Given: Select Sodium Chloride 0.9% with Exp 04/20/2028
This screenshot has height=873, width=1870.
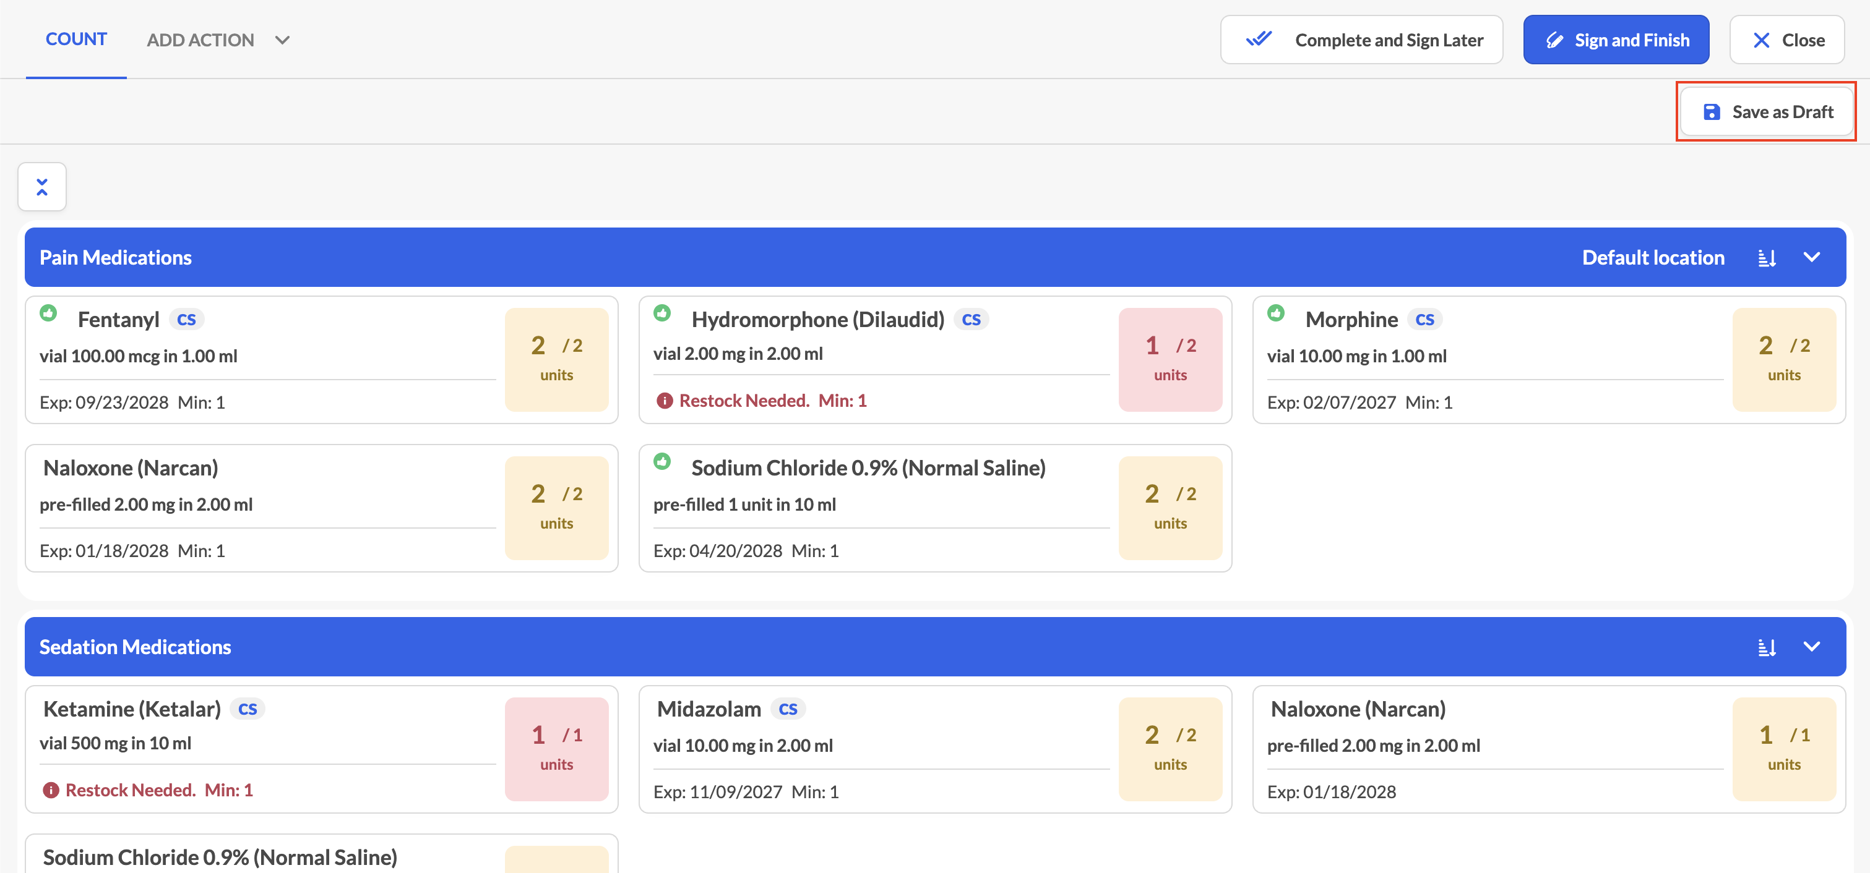Looking at the screenshot, I should (x=869, y=469).
